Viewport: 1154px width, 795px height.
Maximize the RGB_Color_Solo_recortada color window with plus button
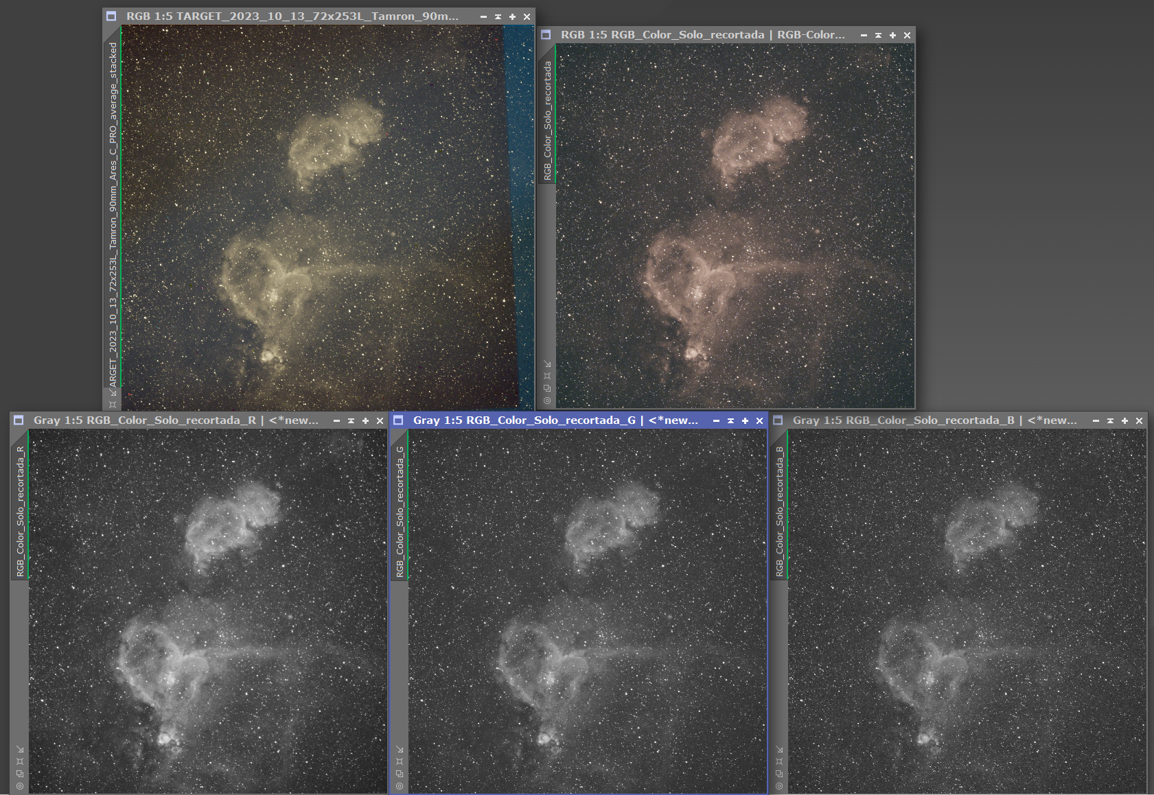coord(892,35)
